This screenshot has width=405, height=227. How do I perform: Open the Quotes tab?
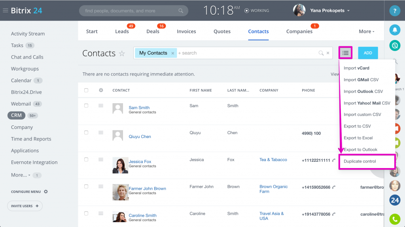(222, 31)
